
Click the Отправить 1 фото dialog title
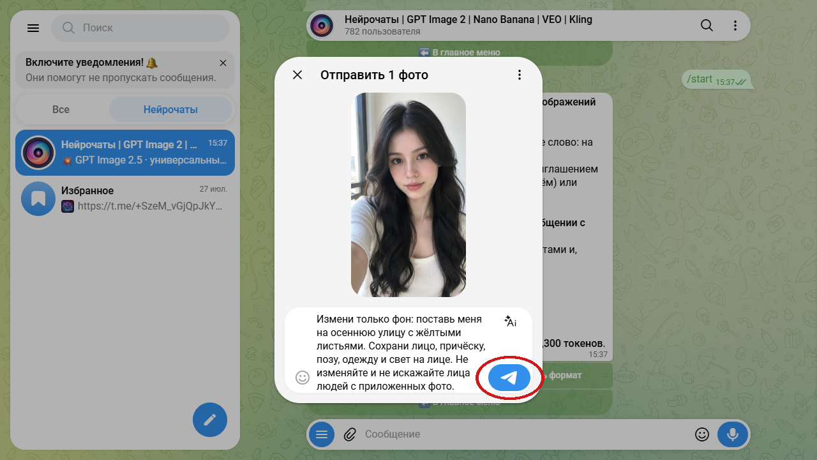coord(374,75)
